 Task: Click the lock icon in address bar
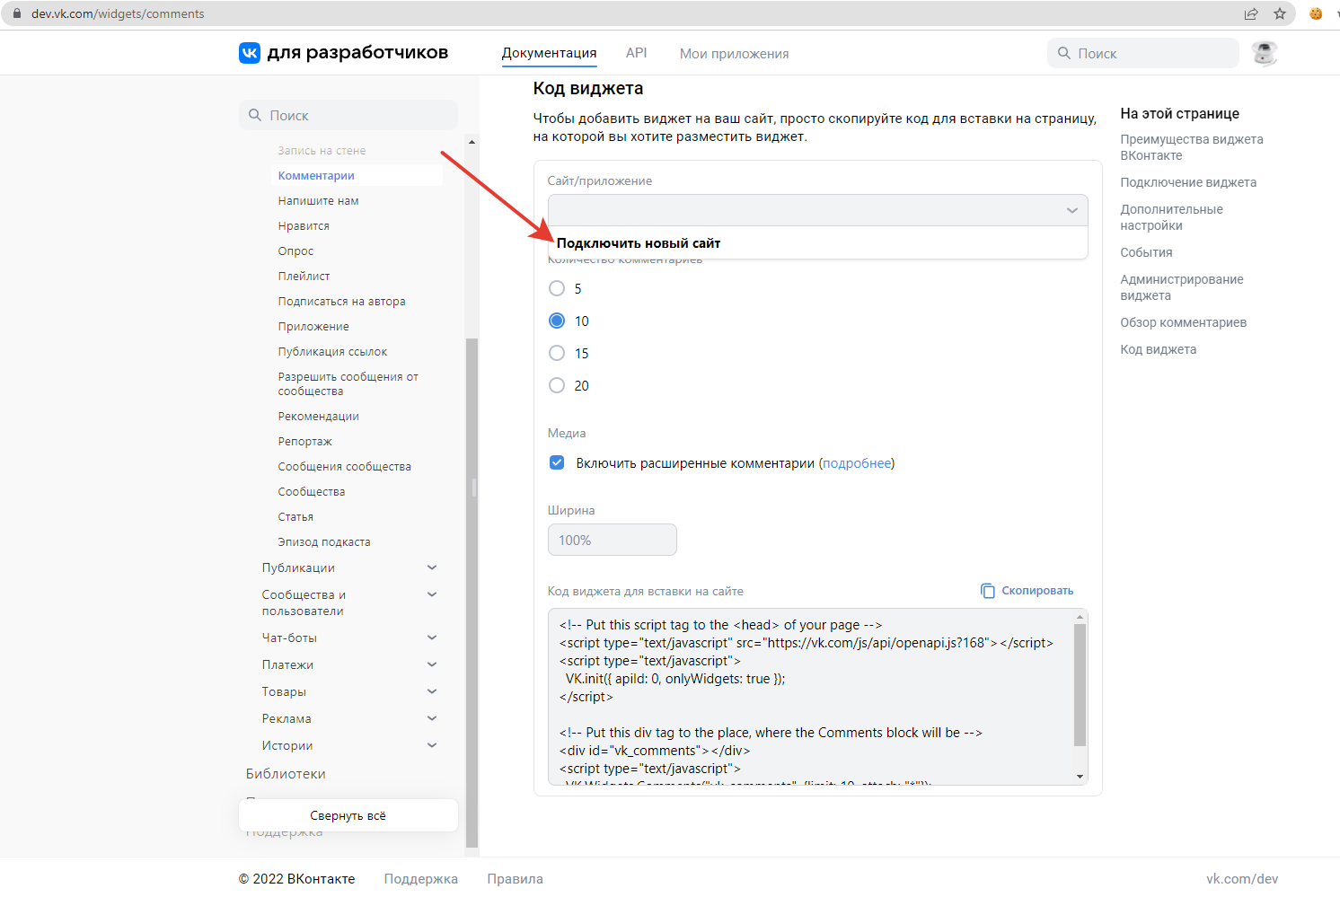click(x=16, y=13)
